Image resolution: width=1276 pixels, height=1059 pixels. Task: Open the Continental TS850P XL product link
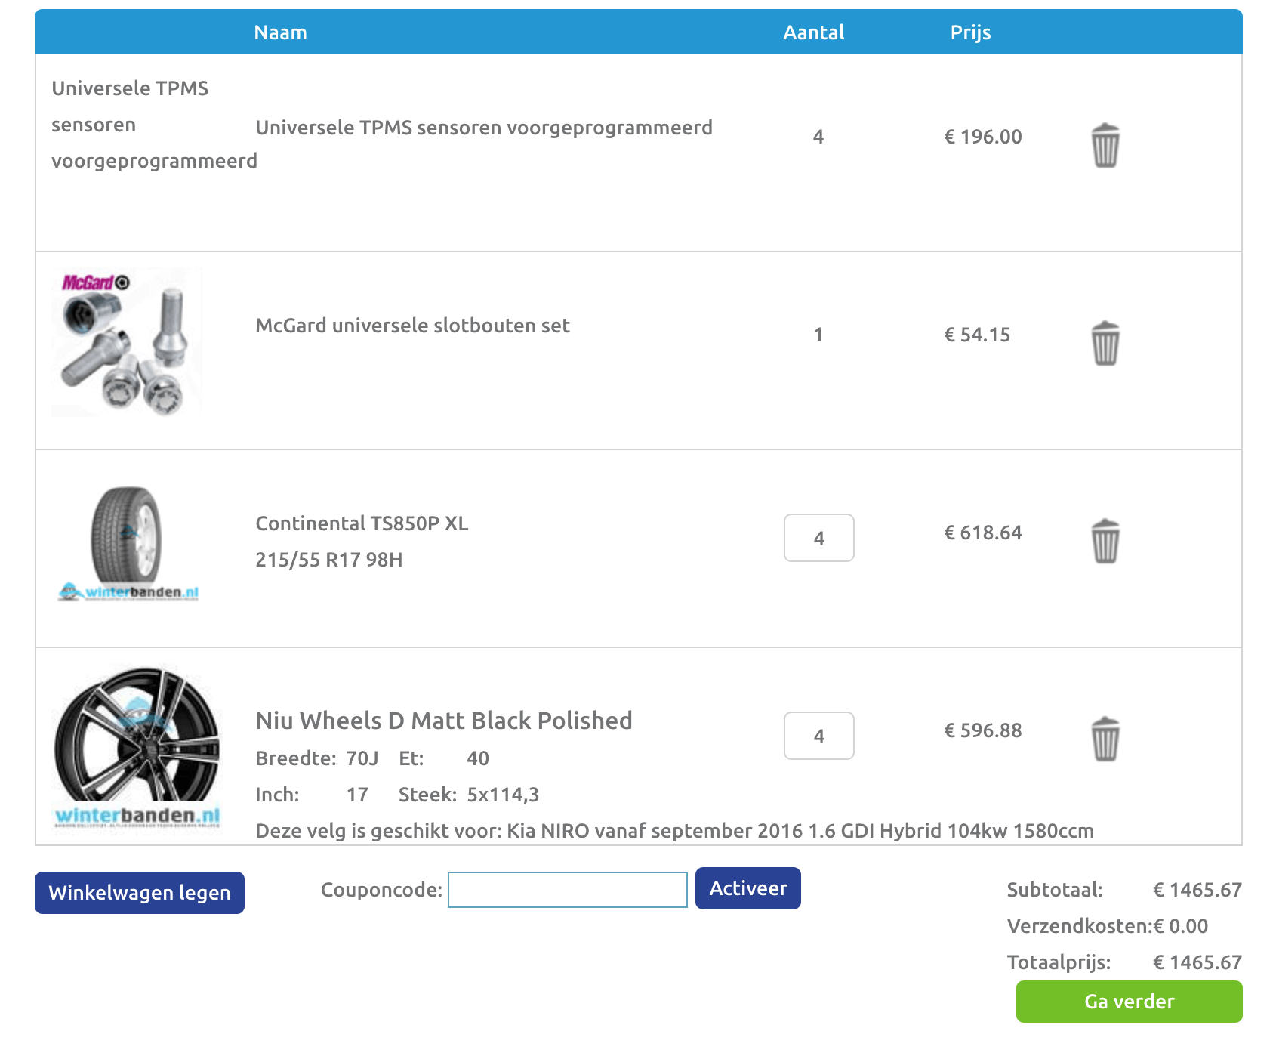pos(362,523)
